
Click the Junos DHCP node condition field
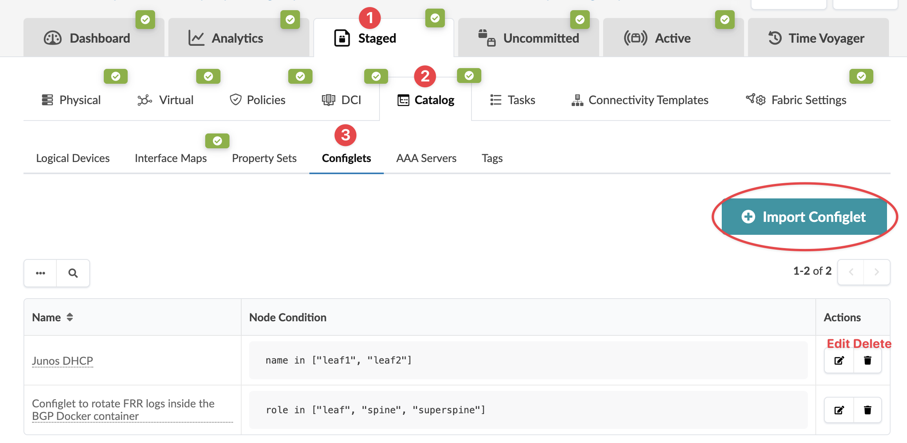point(528,360)
